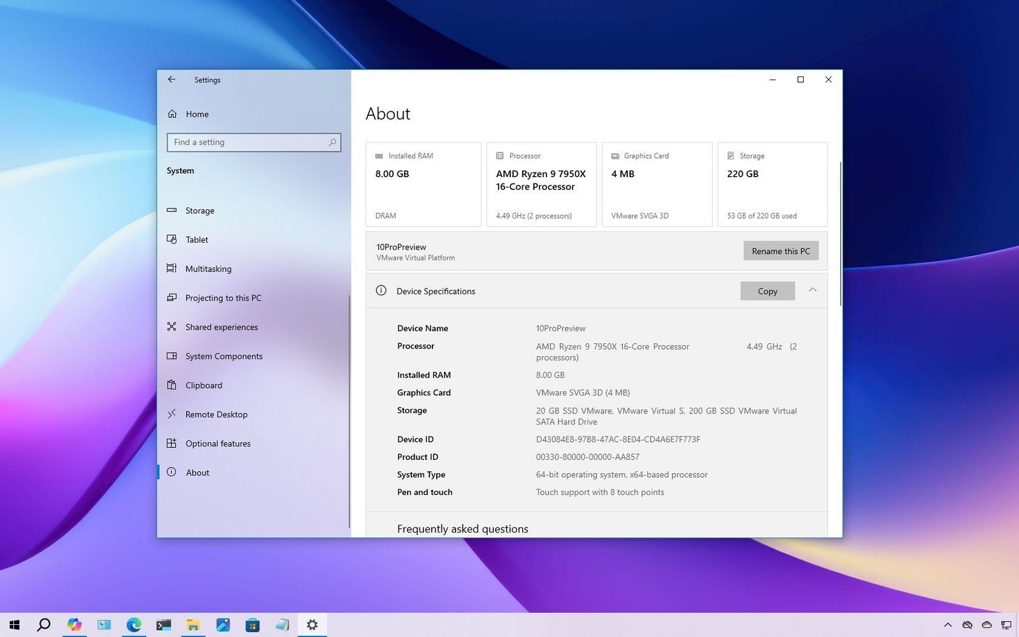Click the back arrow in Settings
Viewport: 1019px width, 637px height.
click(171, 79)
